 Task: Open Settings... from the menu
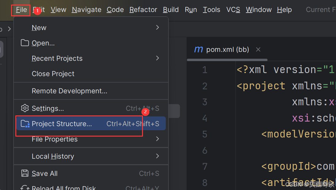click(x=91, y=108)
